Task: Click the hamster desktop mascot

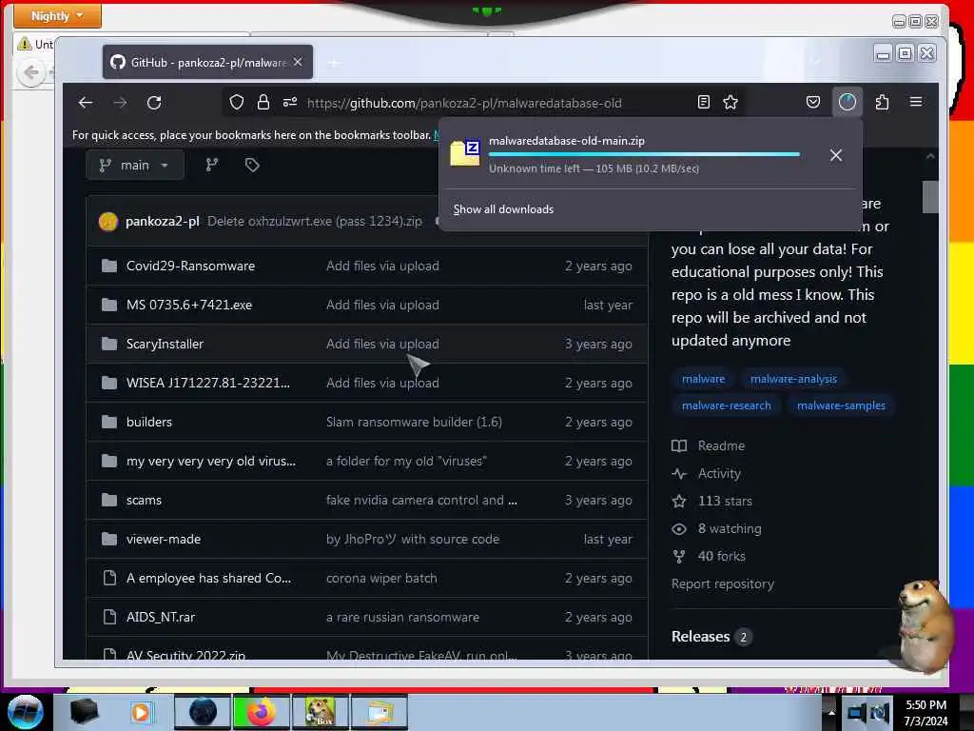Action: 925,624
